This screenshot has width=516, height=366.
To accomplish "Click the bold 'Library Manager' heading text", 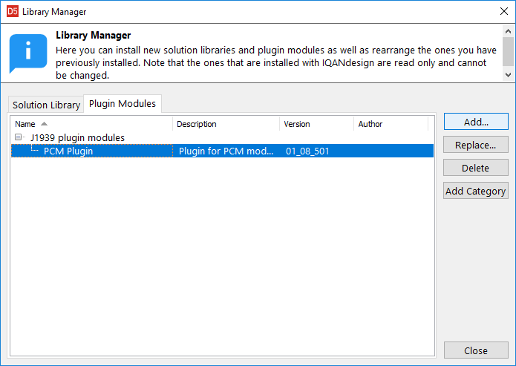I will 93,35.
